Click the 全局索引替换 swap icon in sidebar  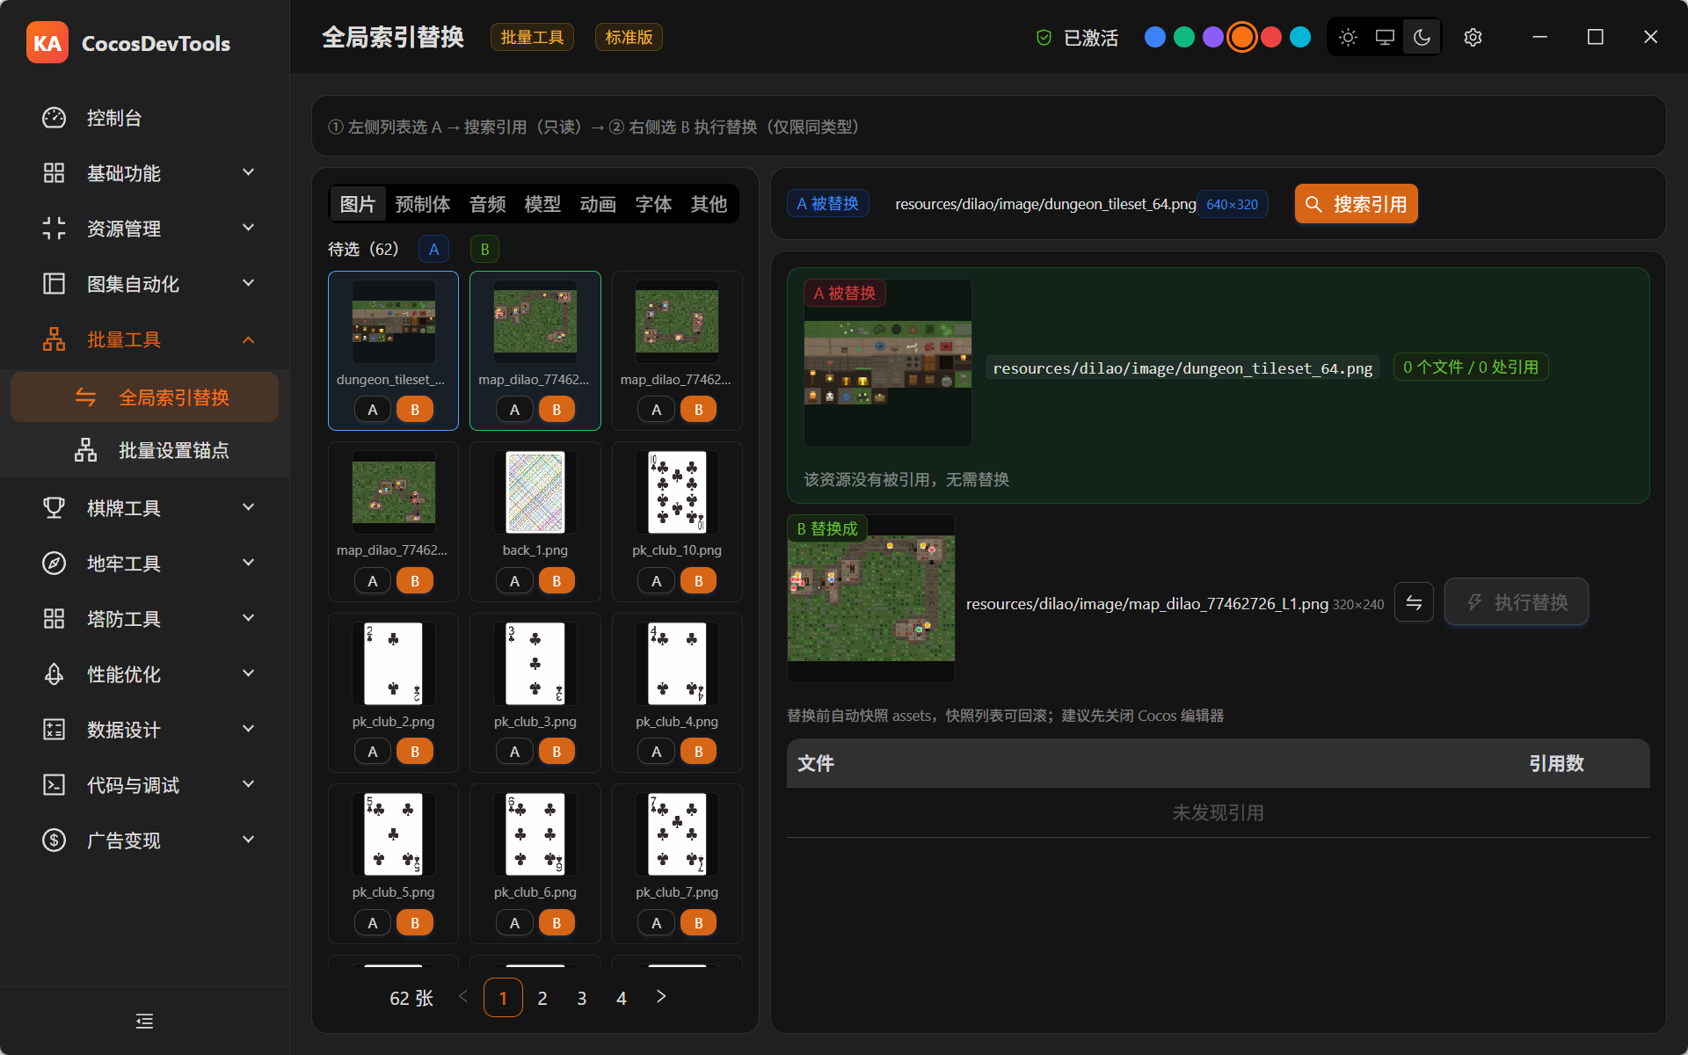pyautogui.click(x=85, y=397)
